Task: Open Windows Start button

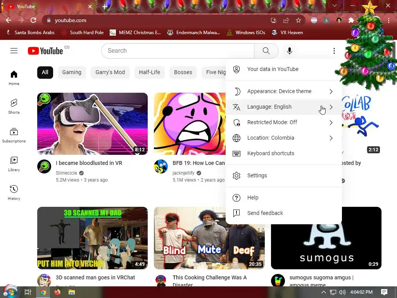Action: pyautogui.click(x=10, y=292)
